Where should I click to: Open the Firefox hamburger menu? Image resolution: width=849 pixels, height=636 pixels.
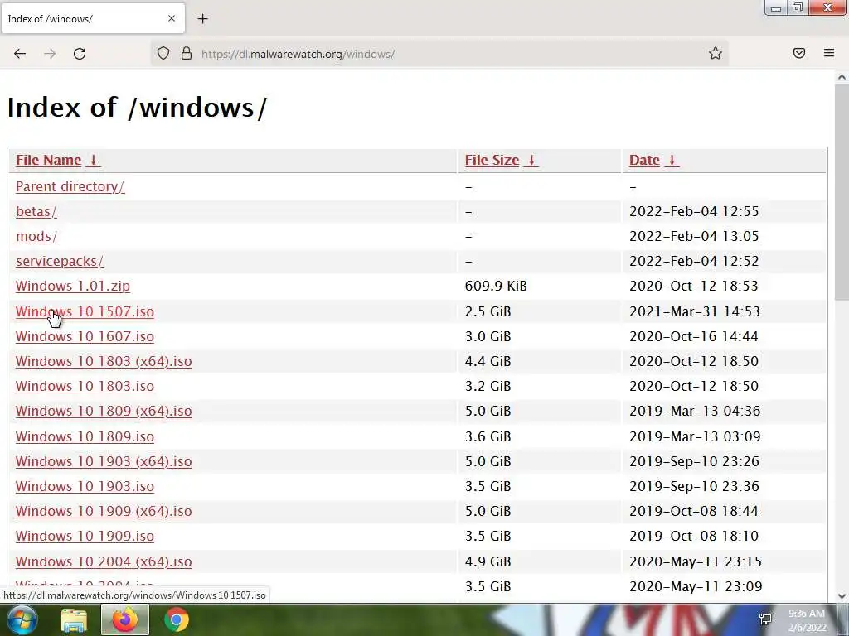[829, 53]
